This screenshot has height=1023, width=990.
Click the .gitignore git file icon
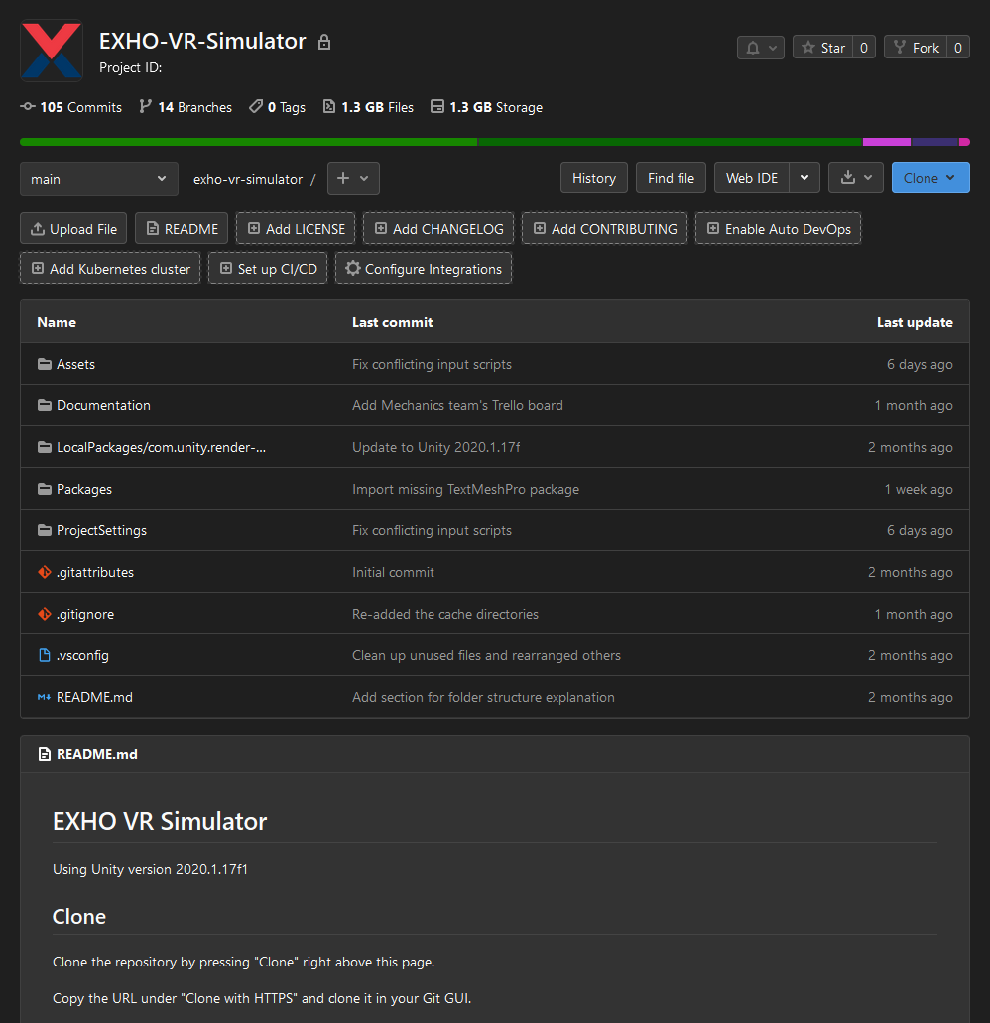point(44,614)
